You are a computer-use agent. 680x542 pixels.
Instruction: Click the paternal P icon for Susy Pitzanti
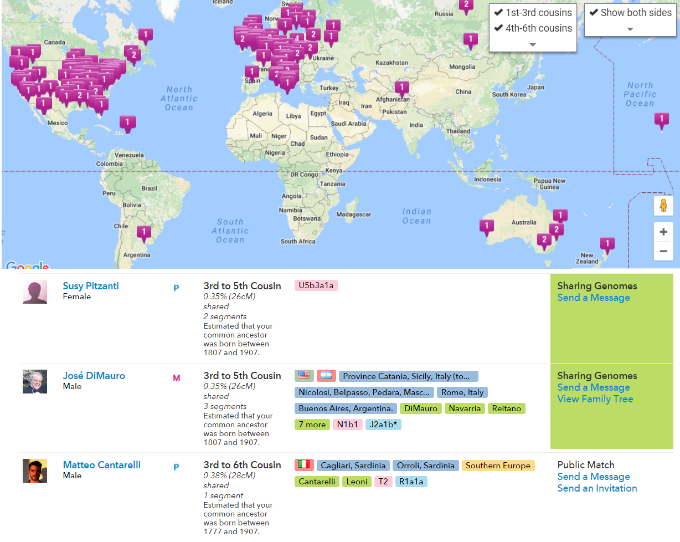[176, 288]
